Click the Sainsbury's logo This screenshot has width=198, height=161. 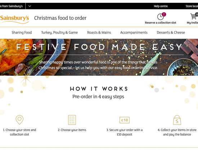coord(15,19)
